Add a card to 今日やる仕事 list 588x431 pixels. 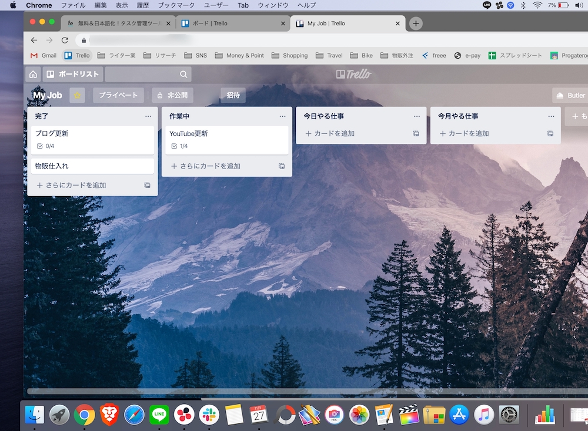[330, 133]
